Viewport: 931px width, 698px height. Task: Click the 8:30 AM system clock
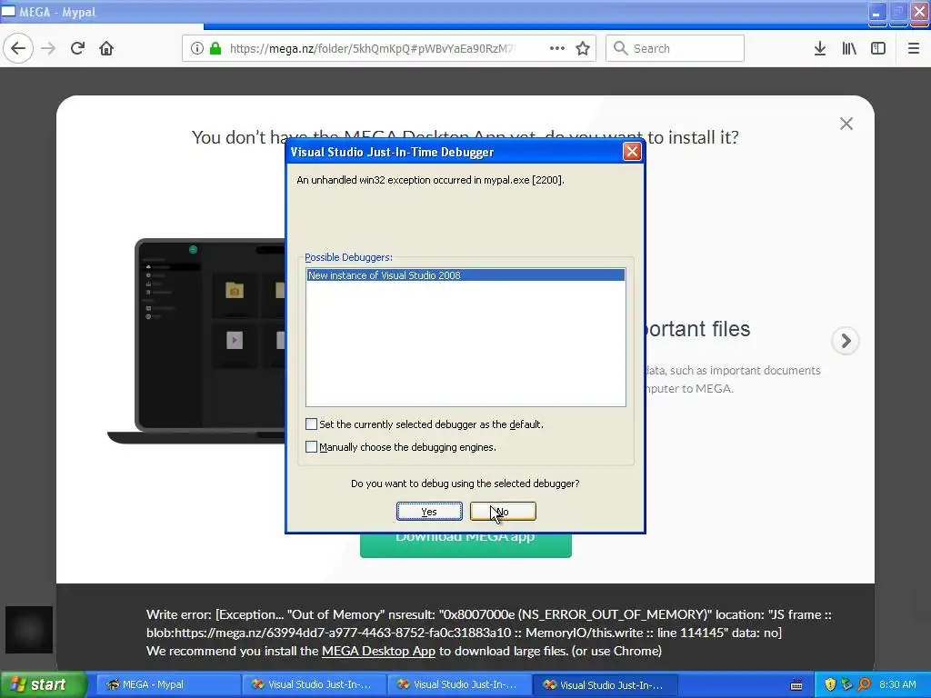tap(897, 684)
